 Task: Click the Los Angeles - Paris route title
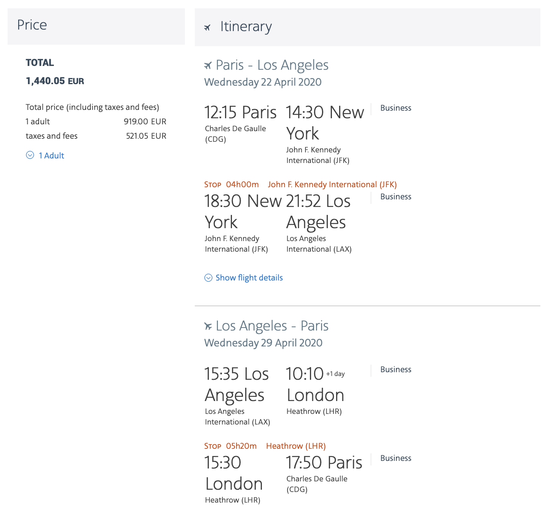272,326
